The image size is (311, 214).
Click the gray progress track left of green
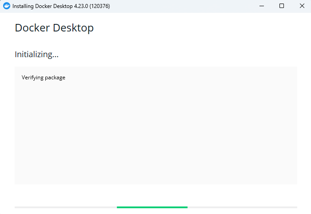click(66, 207)
